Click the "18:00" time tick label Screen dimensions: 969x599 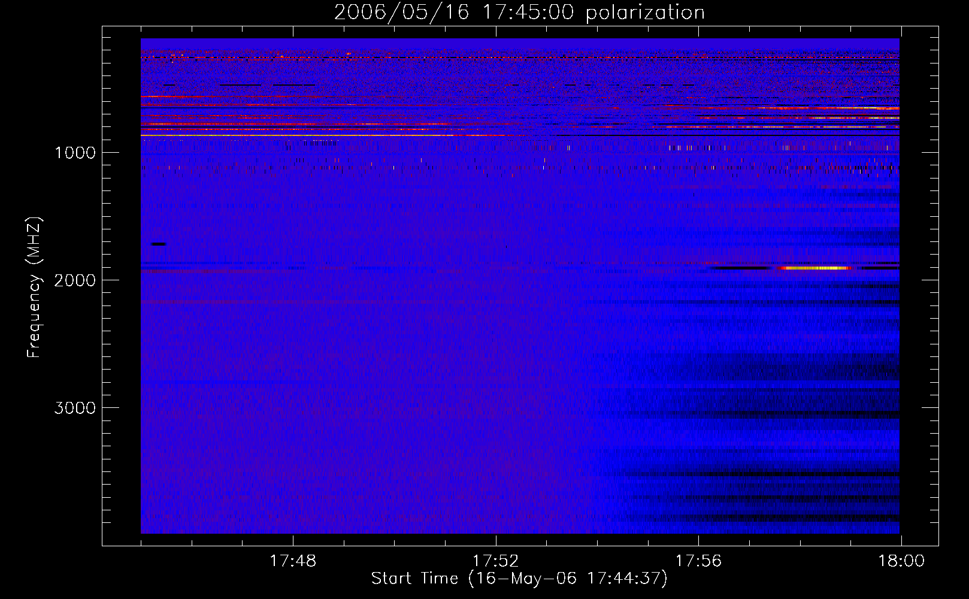[x=901, y=561]
